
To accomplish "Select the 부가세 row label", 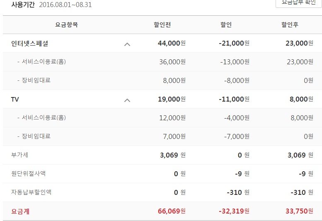I will [20, 155].
